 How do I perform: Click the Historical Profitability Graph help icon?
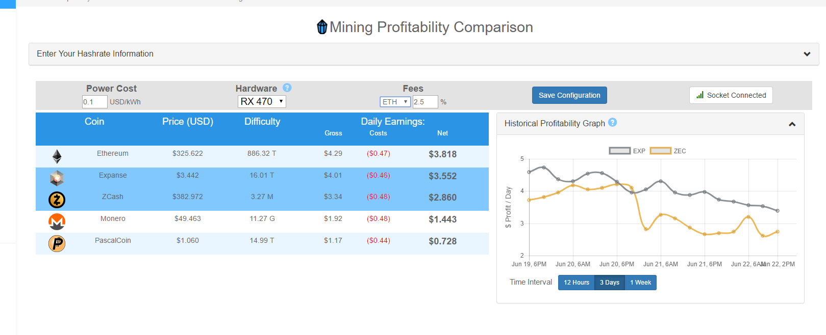[x=613, y=122]
